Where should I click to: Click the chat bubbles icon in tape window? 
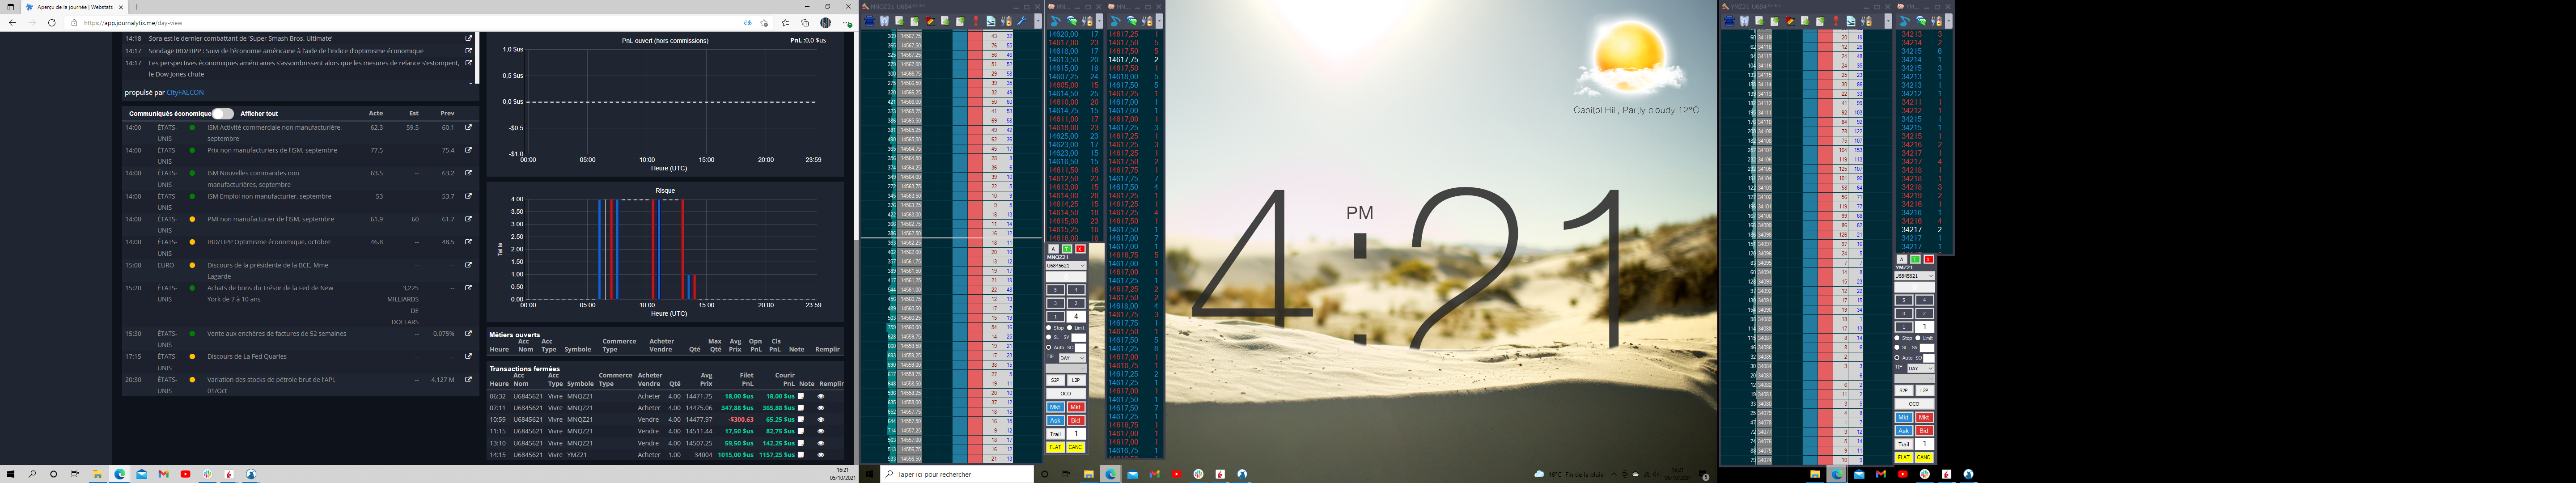tap(1072, 21)
